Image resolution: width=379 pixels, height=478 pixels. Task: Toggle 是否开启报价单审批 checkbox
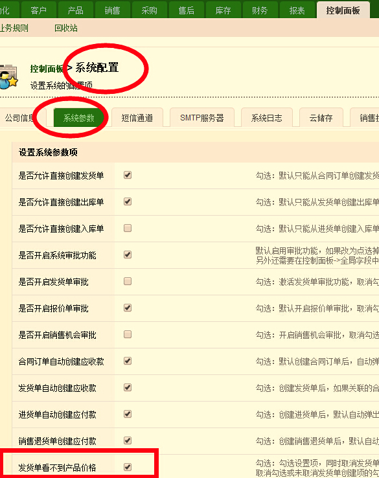(x=128, y=308)
